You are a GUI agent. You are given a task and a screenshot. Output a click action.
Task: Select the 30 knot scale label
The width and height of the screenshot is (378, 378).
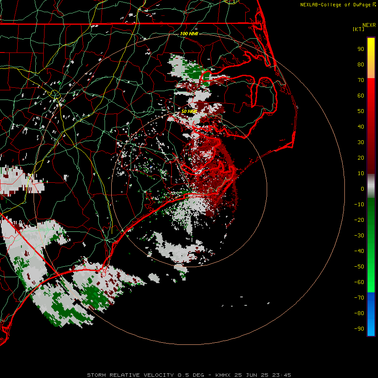361,142
